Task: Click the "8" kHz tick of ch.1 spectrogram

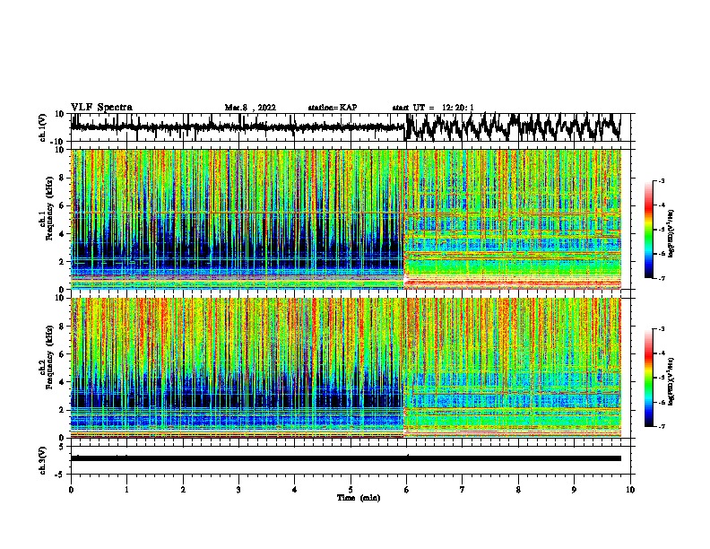Action: pos(62,178)
